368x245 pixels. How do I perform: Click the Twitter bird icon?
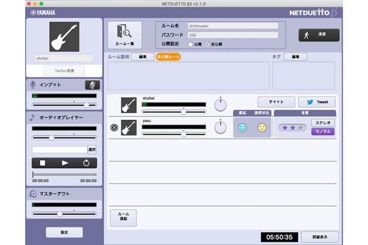coord(310,102)
